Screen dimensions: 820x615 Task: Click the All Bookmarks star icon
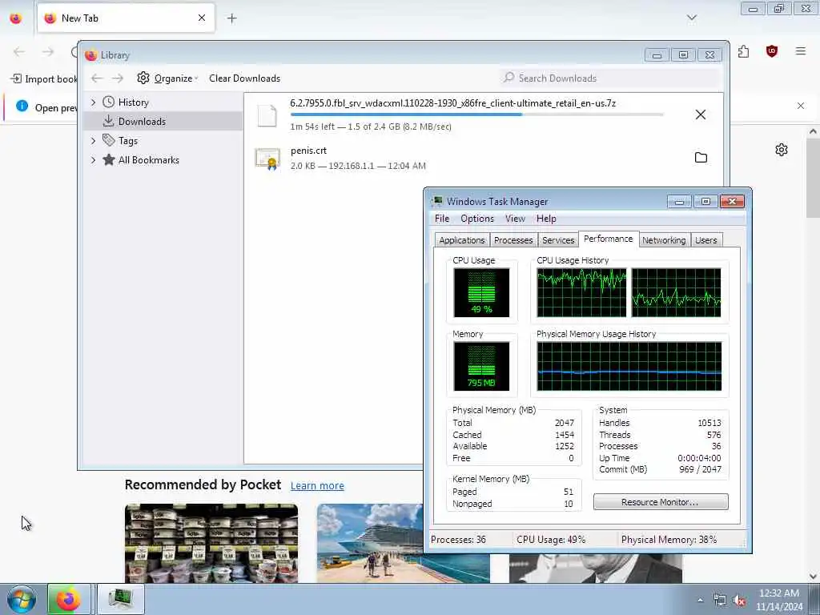click(108, 159)
